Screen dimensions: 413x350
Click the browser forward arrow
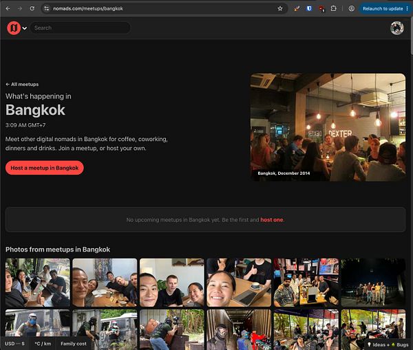(x=20, y=8)
